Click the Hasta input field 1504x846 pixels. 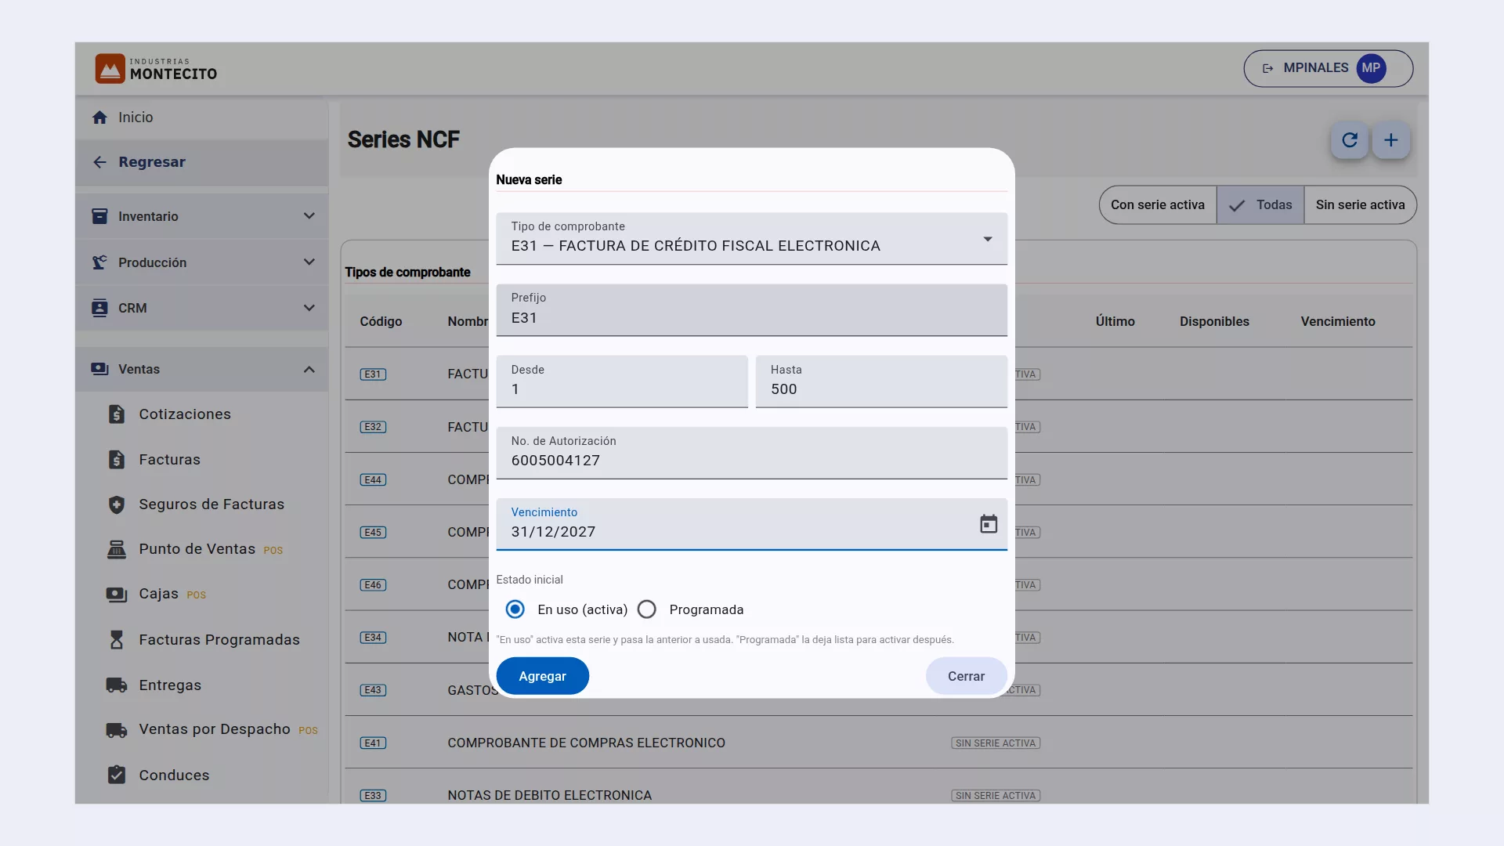click(881, 381)
